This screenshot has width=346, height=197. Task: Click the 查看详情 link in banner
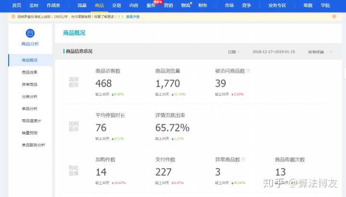(x=133, y=16)
